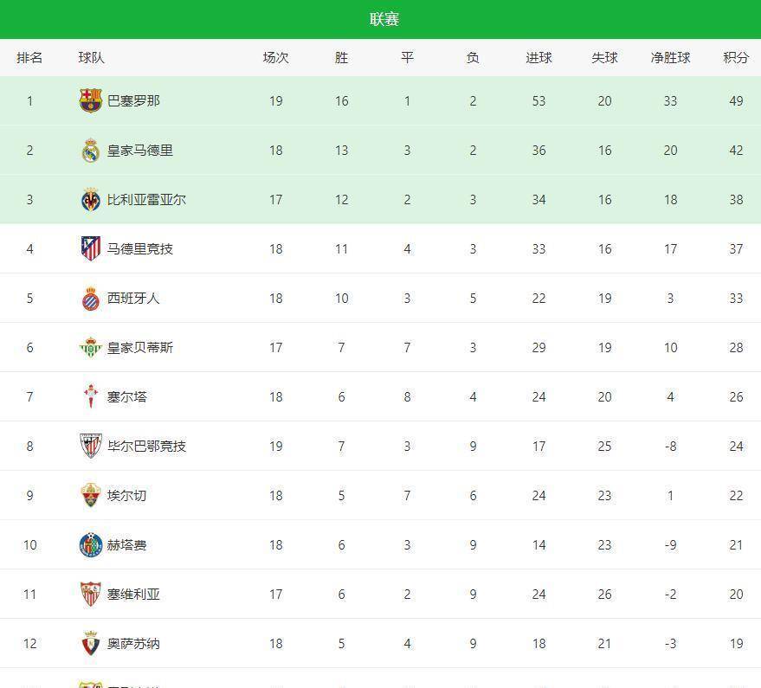
Task: Click the Osasuna club crest icon
Action: click(90, 644)
